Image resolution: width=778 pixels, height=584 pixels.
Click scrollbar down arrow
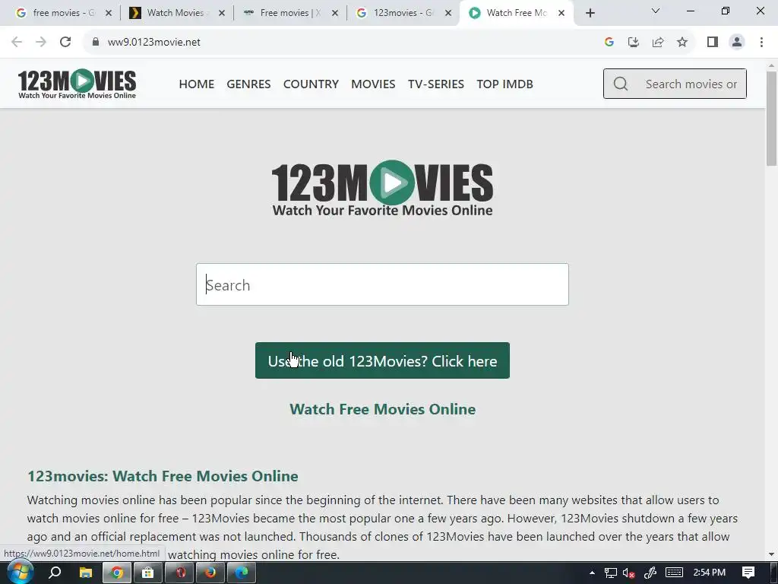pos(771,554)
